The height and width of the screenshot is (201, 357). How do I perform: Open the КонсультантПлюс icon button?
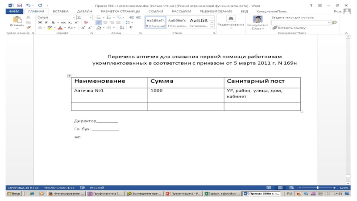[x=257, y=20]
